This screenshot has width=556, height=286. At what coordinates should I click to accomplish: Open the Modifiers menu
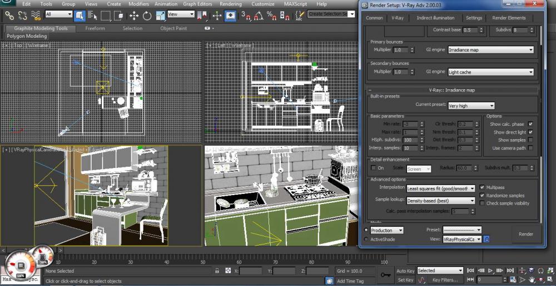[138, 4]
